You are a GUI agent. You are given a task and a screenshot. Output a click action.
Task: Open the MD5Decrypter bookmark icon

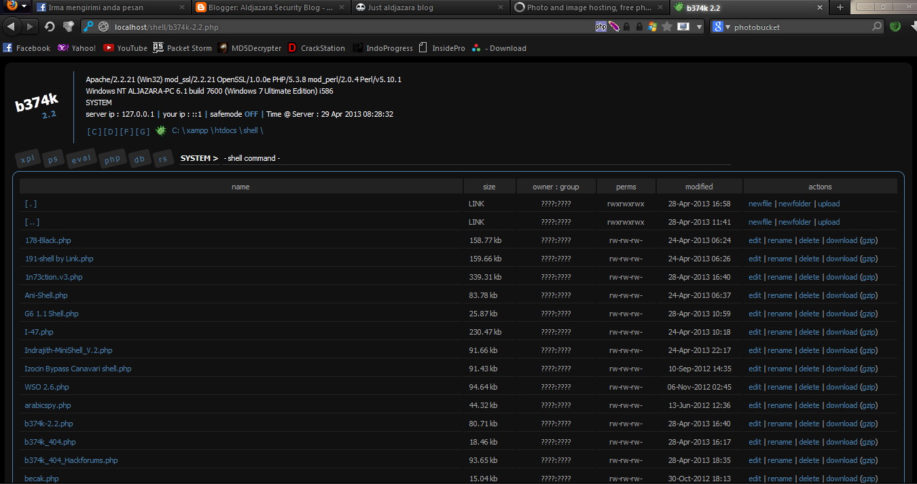point(222,48)
